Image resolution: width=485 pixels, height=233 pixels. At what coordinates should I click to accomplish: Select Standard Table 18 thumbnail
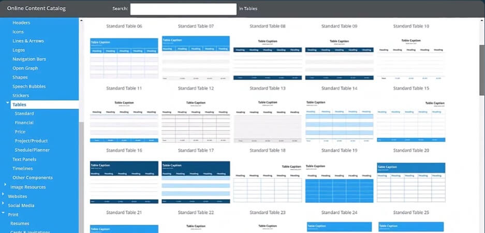coord(268,183)
